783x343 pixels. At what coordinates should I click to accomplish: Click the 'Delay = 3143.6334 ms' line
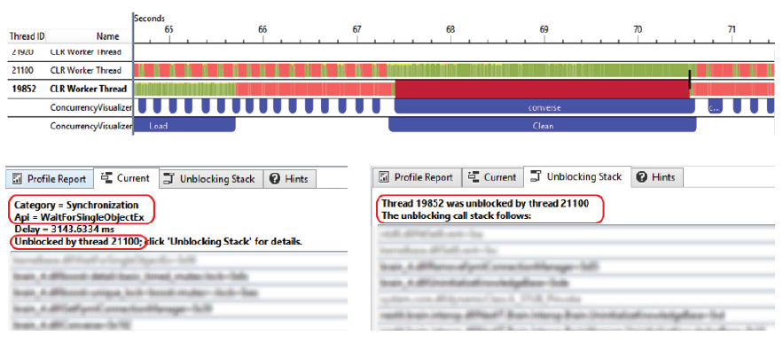[65, 230]
